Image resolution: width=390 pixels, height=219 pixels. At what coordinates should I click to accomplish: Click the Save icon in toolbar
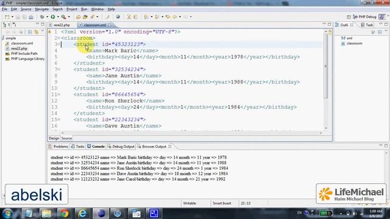click(18, 17)
